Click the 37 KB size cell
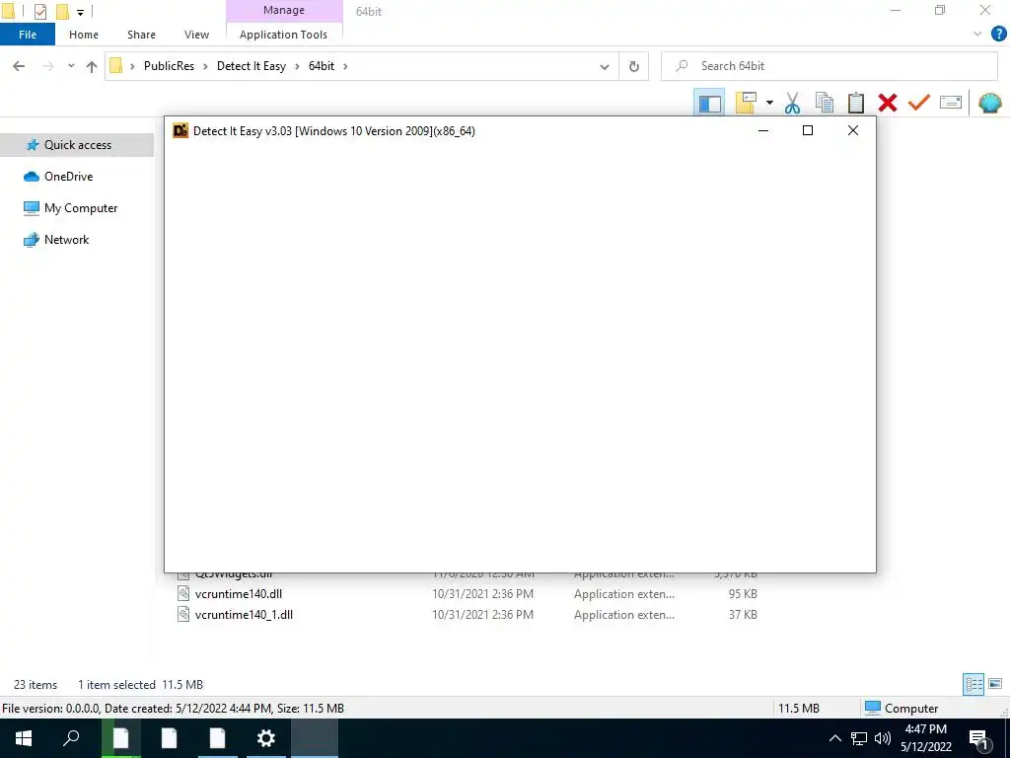The width and height of the screenshot is (1010, 758). point(743,614)
